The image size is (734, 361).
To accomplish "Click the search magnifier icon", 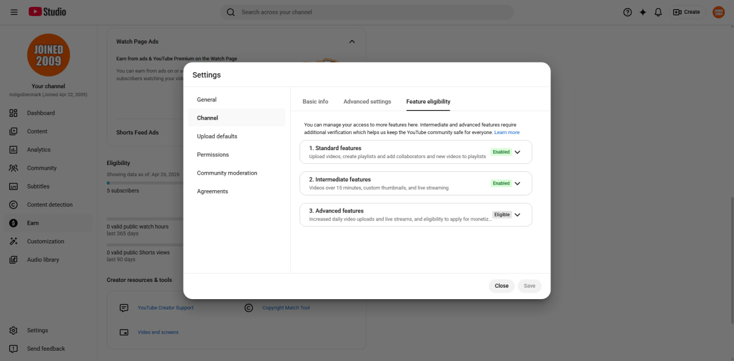I will [x=231, y=12].
